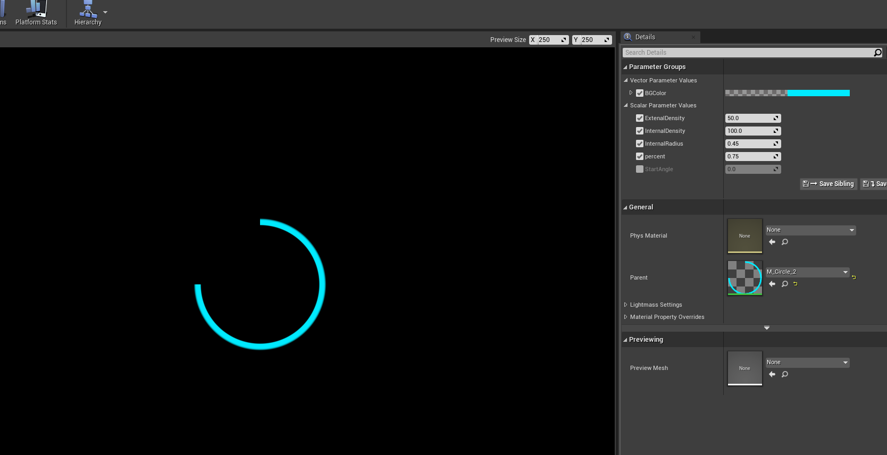Open the Platform Stats toolbar icon
The width and height of the screenshot is (887, 455).
36,13
